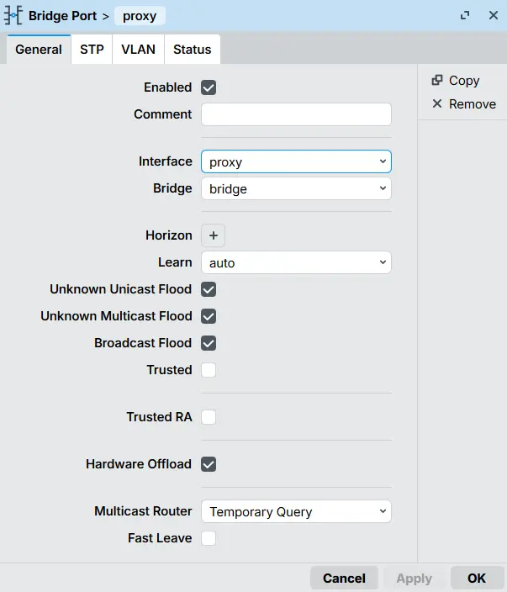Add a Horizon value with plus button

pyautogui.click(x=214, y=235)
